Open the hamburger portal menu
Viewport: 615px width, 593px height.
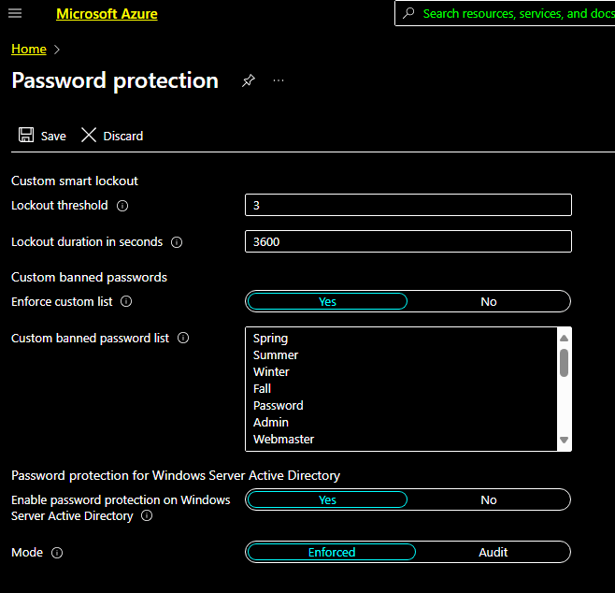(x=15, y=14)
